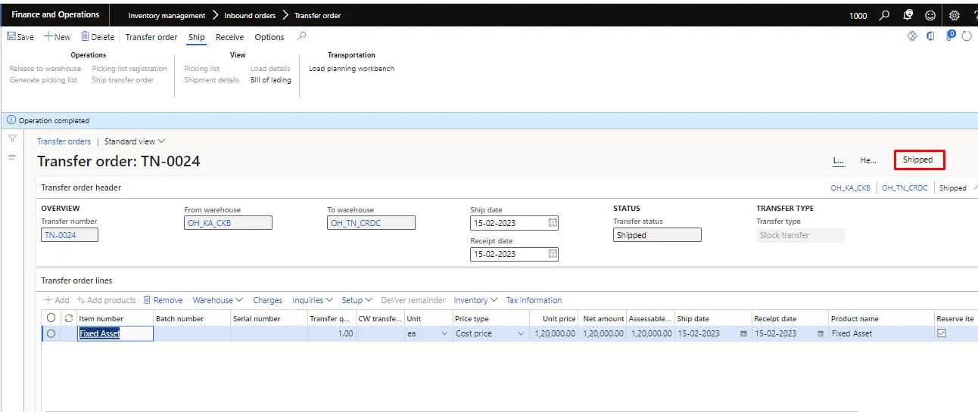Click the Tax information button
This screenshot has height=412, width=978.
(x=534, y=300)
